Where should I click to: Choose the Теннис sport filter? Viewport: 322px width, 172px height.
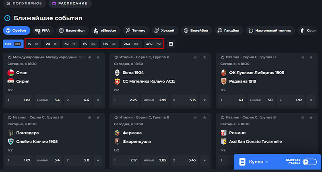135,30
